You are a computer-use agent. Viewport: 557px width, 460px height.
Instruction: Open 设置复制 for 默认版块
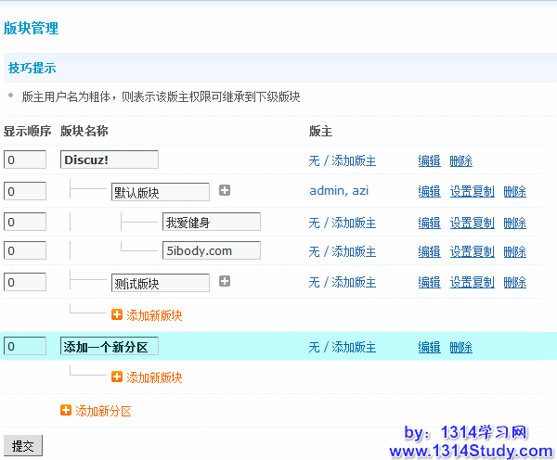(x=472, y=191)
